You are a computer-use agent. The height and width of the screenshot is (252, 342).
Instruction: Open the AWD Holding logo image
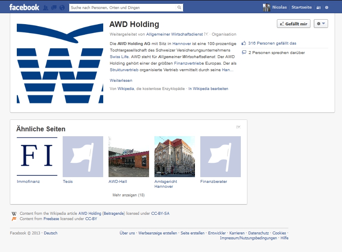tap(60, 63)
